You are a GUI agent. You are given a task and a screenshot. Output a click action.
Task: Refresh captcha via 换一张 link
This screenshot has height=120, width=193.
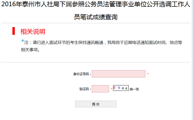tap(134, 89)
